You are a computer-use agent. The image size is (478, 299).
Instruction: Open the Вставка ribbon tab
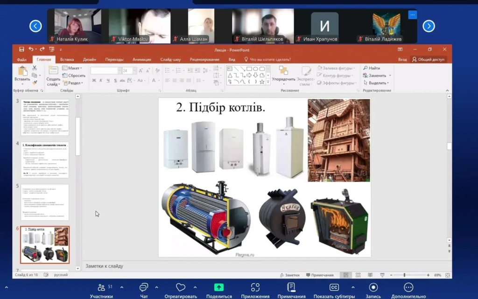67,60
